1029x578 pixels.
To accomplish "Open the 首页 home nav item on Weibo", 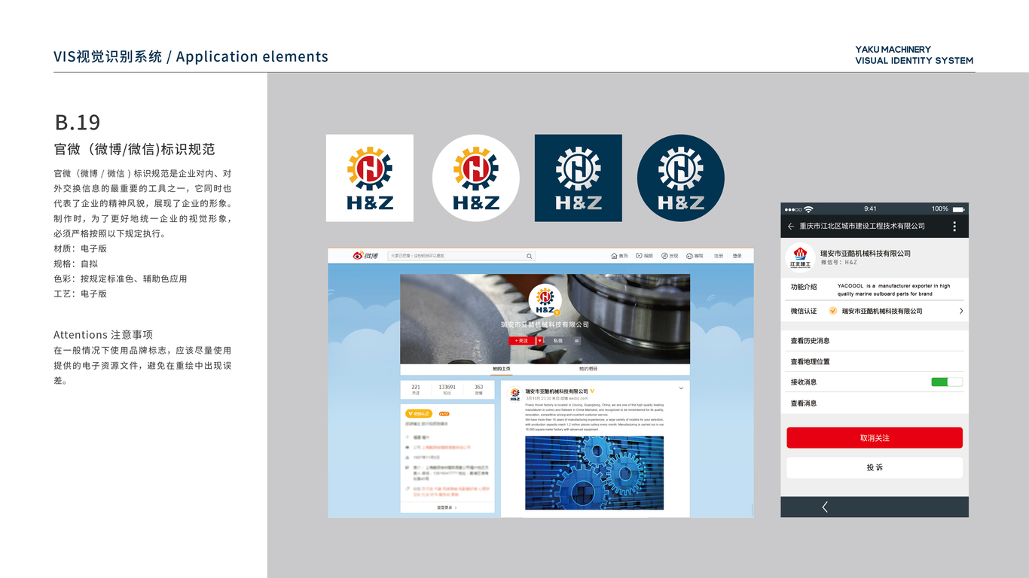I will point(619,256).
